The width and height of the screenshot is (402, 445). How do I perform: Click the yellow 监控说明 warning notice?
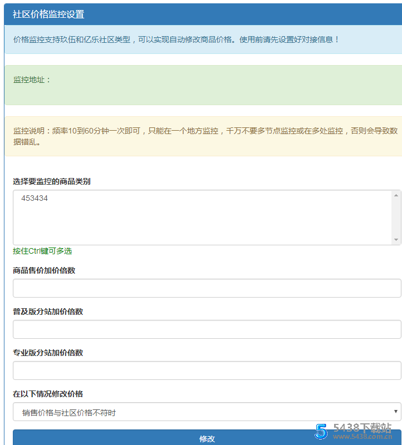(x=205, y=136)
